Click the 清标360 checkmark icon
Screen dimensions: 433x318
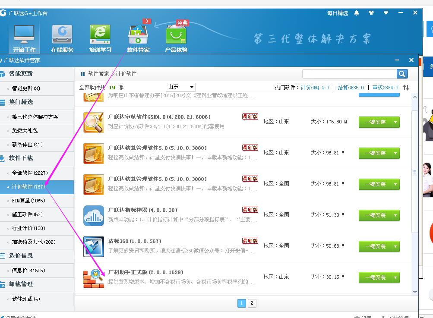[94, 247]
